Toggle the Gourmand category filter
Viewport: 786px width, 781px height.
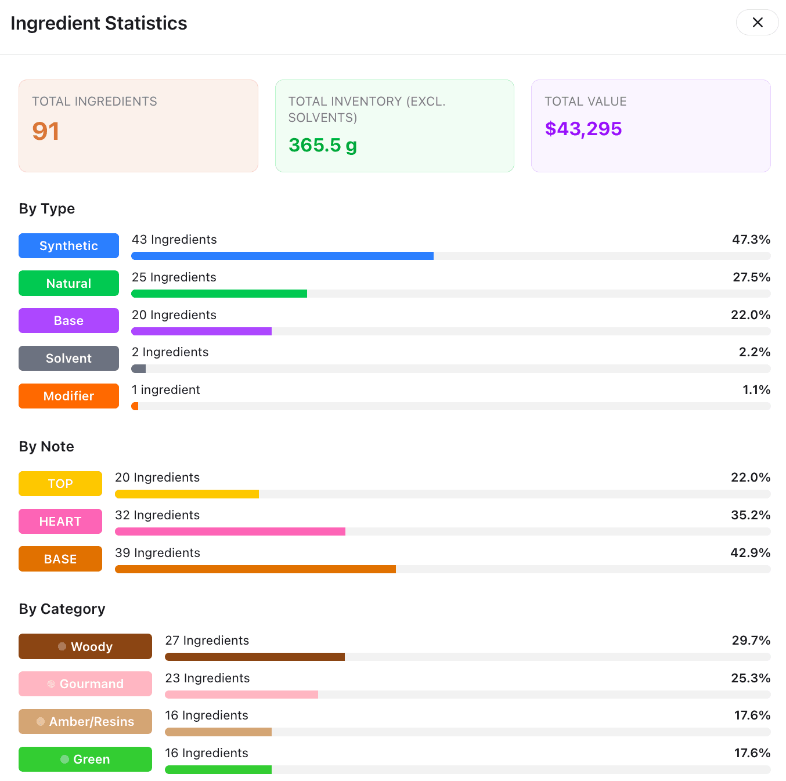tap(85, 684)
